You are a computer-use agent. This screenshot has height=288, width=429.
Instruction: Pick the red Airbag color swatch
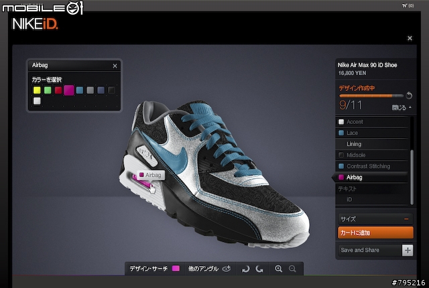tap(58, 90)
